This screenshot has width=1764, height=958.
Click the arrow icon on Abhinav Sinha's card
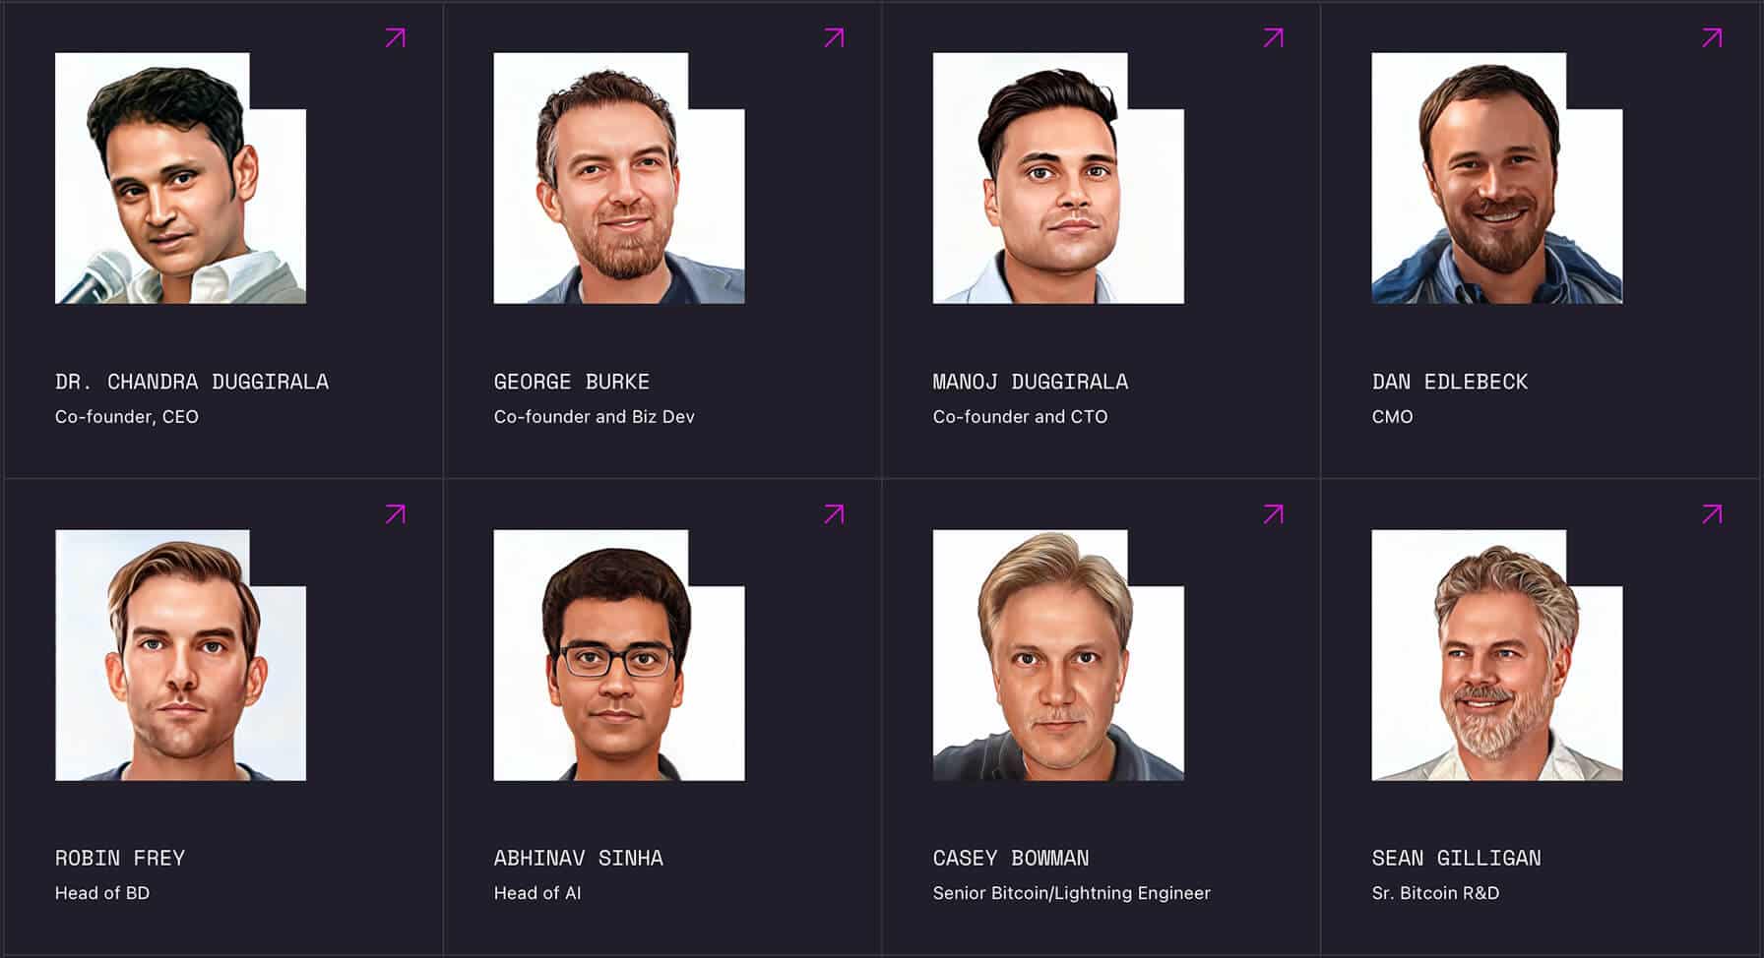tap(835, 512)
